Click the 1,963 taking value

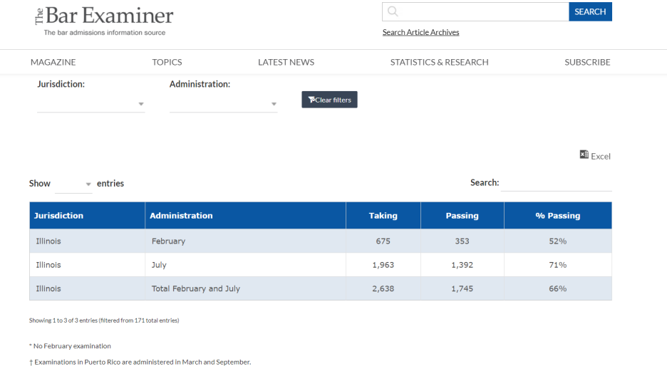[x=383, y=265]
